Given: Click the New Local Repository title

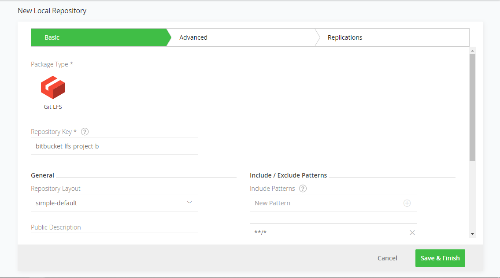Looking at the screenshot, I should point(52,11).
